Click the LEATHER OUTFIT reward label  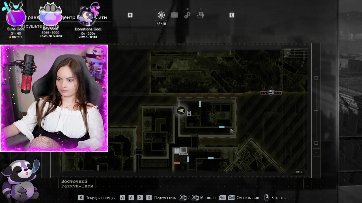[51, 36]
